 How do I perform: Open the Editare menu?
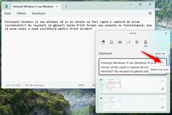click(x=21, y=13)
